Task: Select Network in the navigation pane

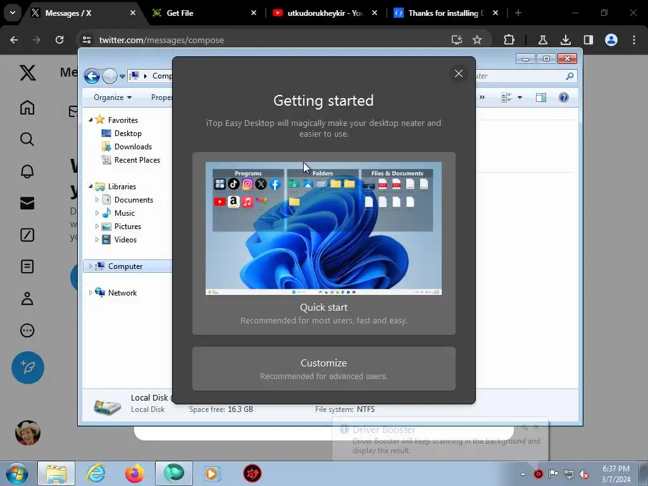Action: [x=122, y=292]
